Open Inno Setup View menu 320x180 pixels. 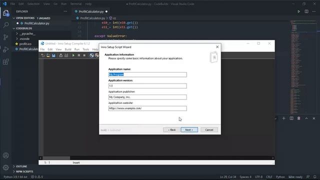[x=59, y=49]
